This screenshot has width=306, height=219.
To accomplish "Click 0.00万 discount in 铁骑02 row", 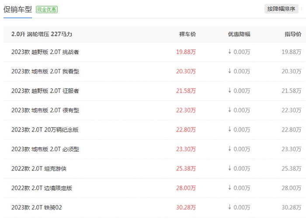I will tap(242, 207).
